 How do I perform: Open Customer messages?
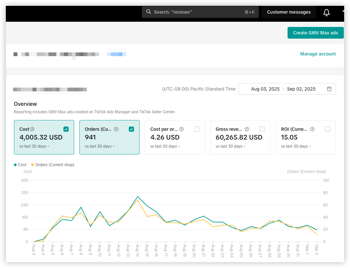(289, 12)
